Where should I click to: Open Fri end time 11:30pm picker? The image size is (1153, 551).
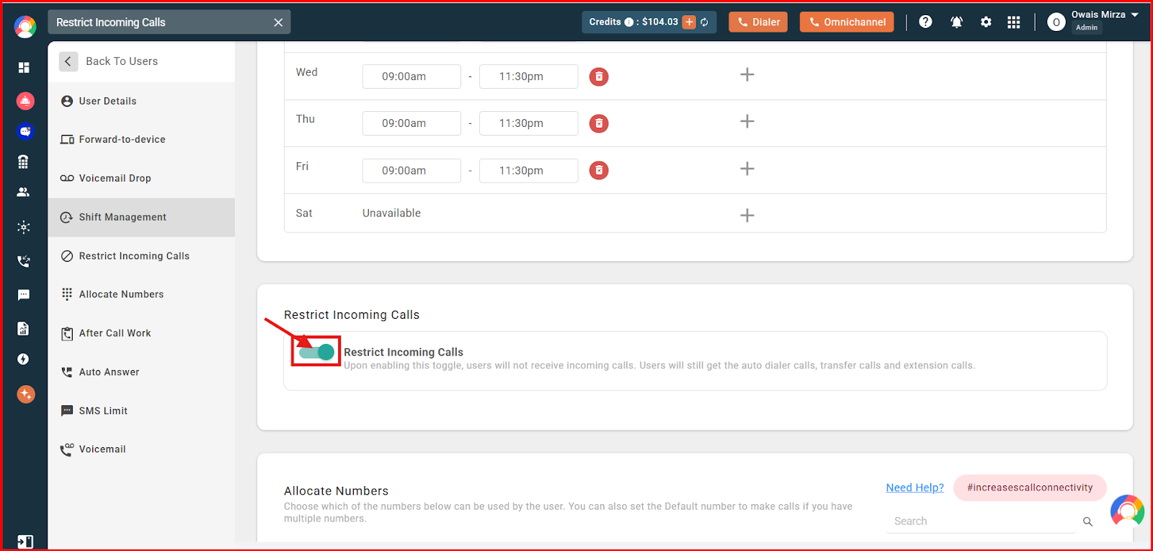click(528, 171)
